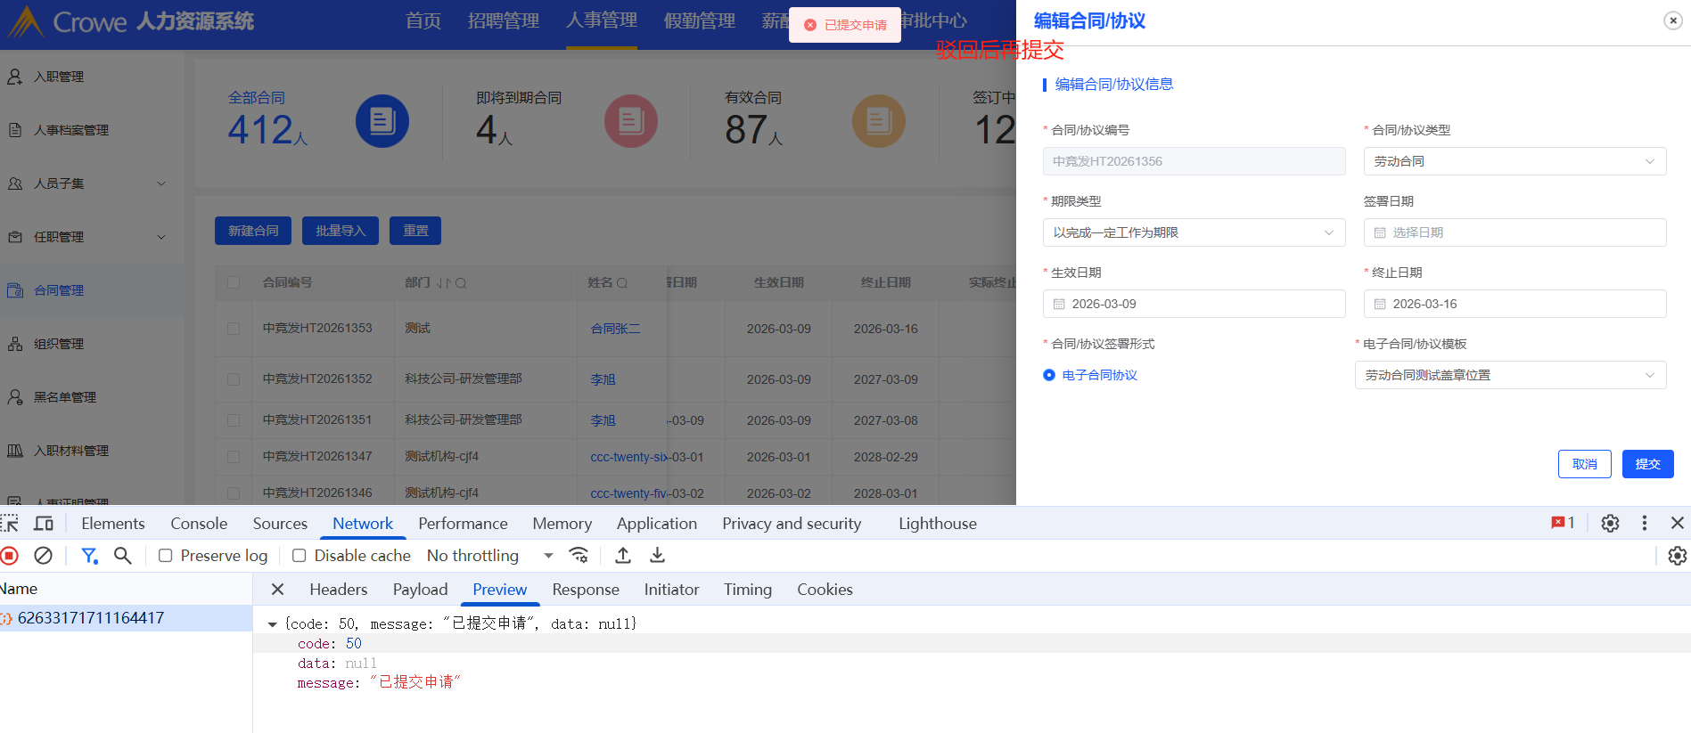Enable the Preserve log checkbox
Viewport: 1691px width, 733px height.
coord(166,556)
